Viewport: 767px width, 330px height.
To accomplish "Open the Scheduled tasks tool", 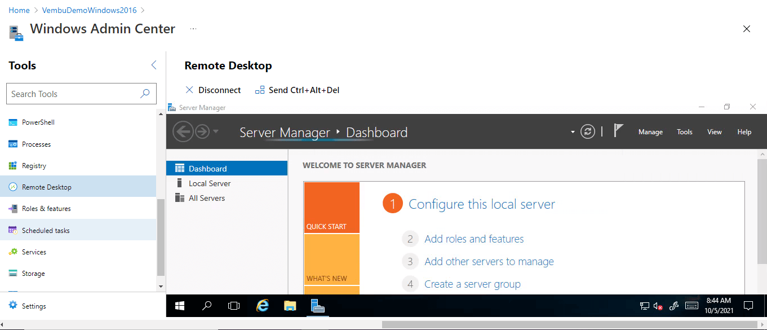I will [x=78, y=231].
